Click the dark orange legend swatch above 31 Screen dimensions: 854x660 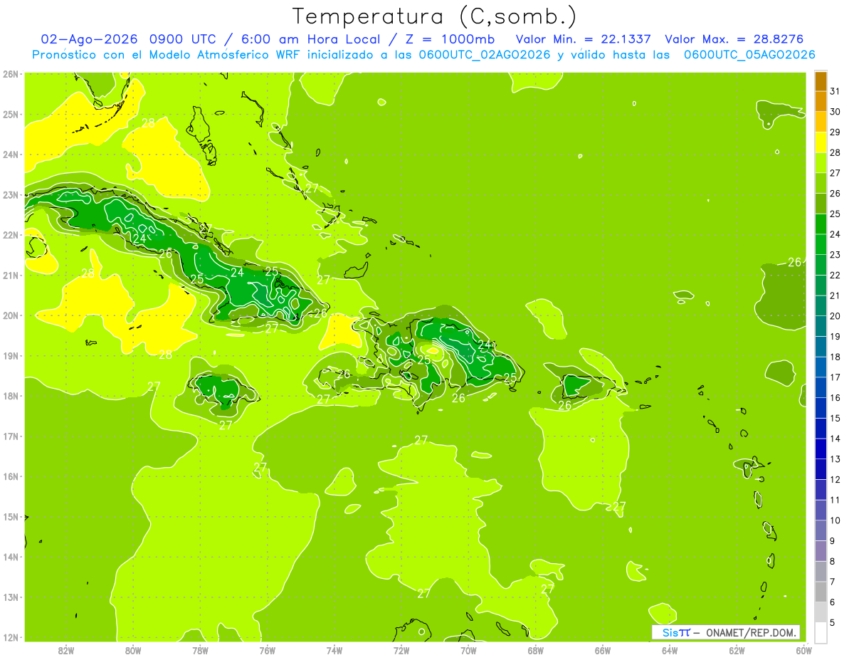coord(821,81)
